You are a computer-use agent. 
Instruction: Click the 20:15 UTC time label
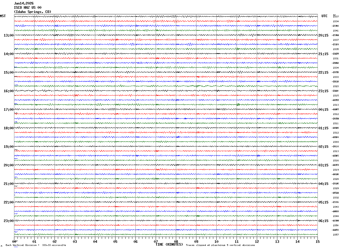(323, 35)
